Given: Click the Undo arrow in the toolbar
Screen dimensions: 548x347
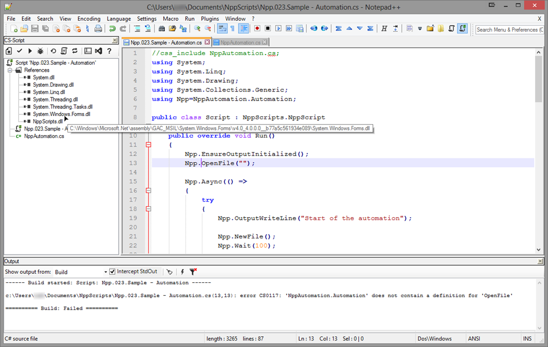Looking at the screenshot, I should coord(112,29).
